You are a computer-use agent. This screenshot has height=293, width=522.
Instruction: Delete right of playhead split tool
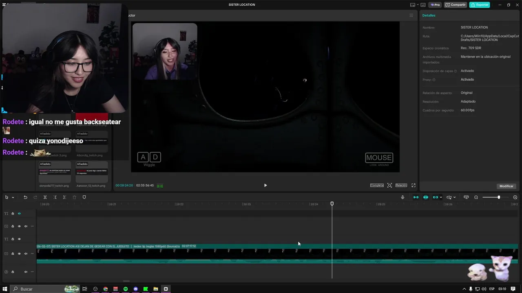point(64,197)
